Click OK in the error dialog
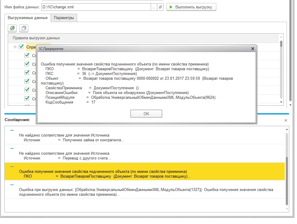The image size is (297, 224). pos(146,114)
